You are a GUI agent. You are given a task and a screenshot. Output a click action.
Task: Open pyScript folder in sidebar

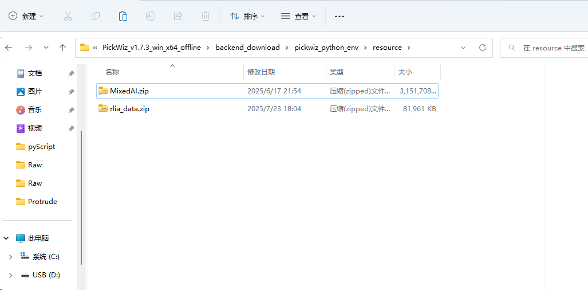[41, 147]
